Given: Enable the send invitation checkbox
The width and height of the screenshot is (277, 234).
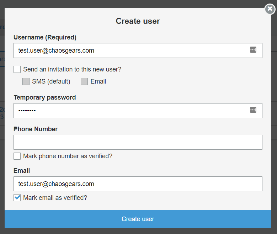Looking at the screenshot, I should [17, 69].
